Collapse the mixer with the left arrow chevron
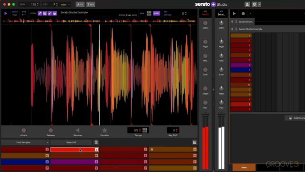 pos(213,89)
